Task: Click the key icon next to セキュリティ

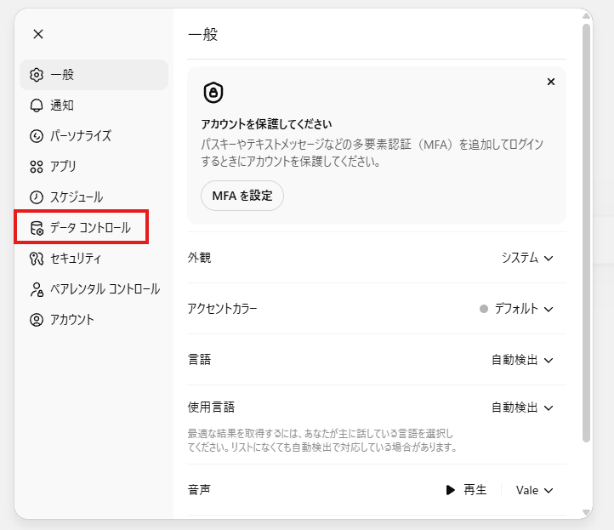Action: point(37,259)
